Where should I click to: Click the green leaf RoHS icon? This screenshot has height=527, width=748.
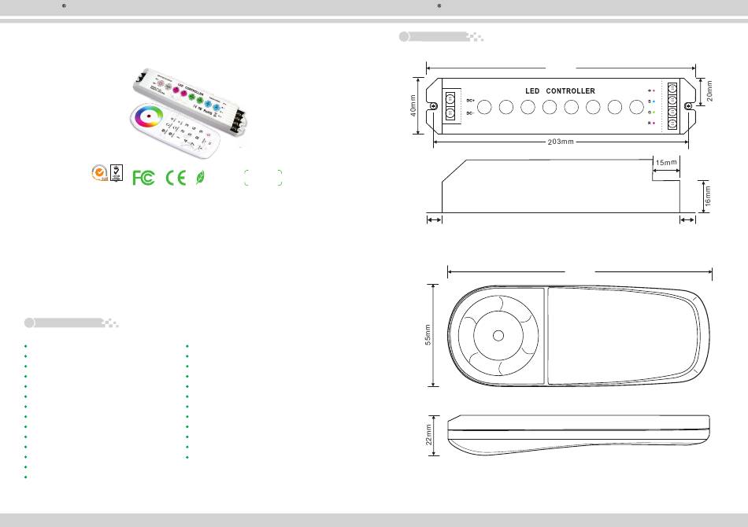point(200,178)
